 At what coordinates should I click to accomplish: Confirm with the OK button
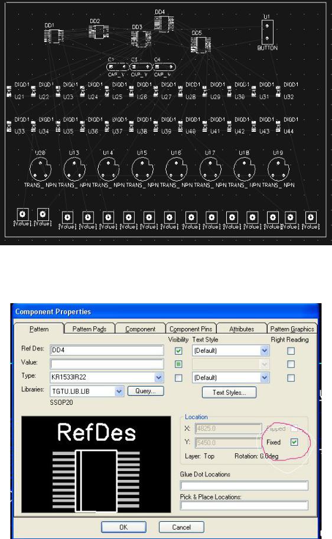tap(123, 527)
